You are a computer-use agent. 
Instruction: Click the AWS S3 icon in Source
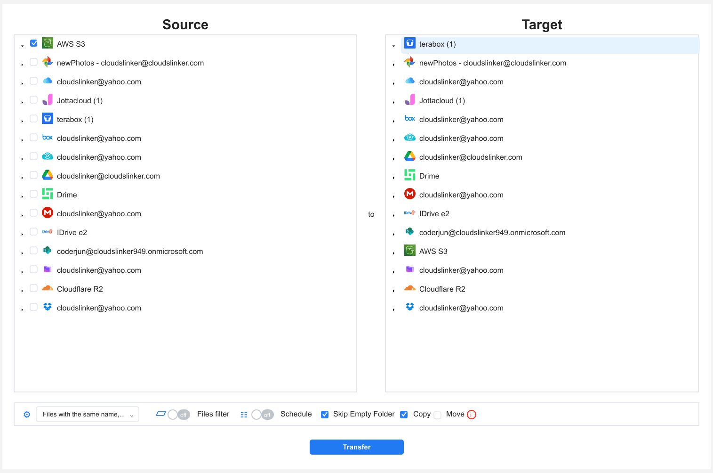pos(48,43)
